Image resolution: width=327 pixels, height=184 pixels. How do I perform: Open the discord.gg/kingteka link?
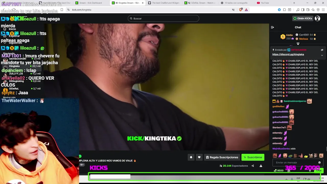[x=288, y=54]
